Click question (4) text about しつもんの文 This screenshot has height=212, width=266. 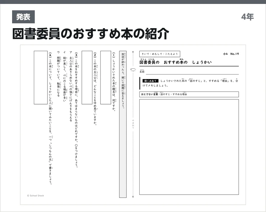[50, 118]
